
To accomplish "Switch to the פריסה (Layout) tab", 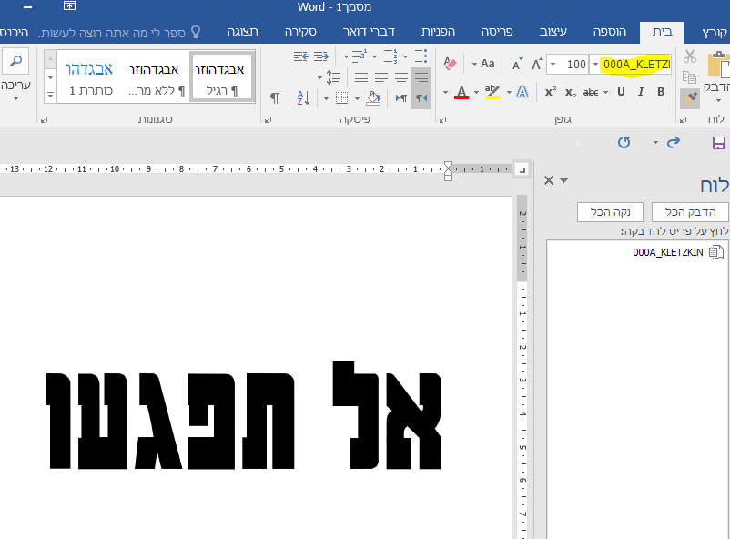I will 497,32.
